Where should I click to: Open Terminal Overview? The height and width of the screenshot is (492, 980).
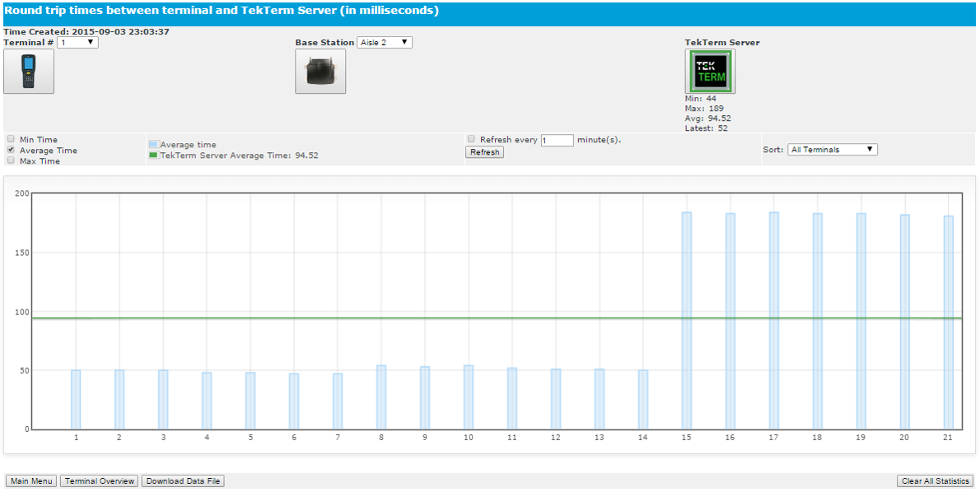click(100, 480)
